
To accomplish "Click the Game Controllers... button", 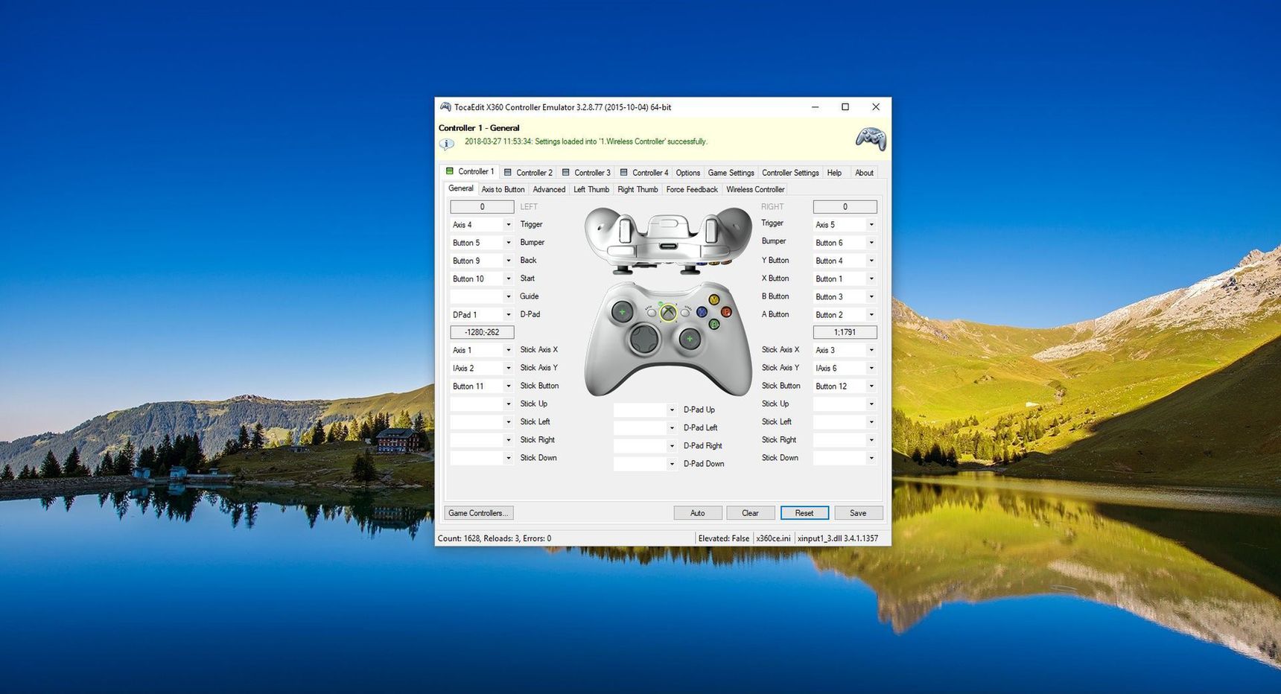I will coord(479,513).
